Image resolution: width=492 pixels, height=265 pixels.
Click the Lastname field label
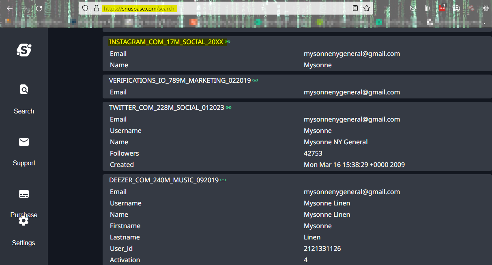pyautogui.click(x=125, y=237)
